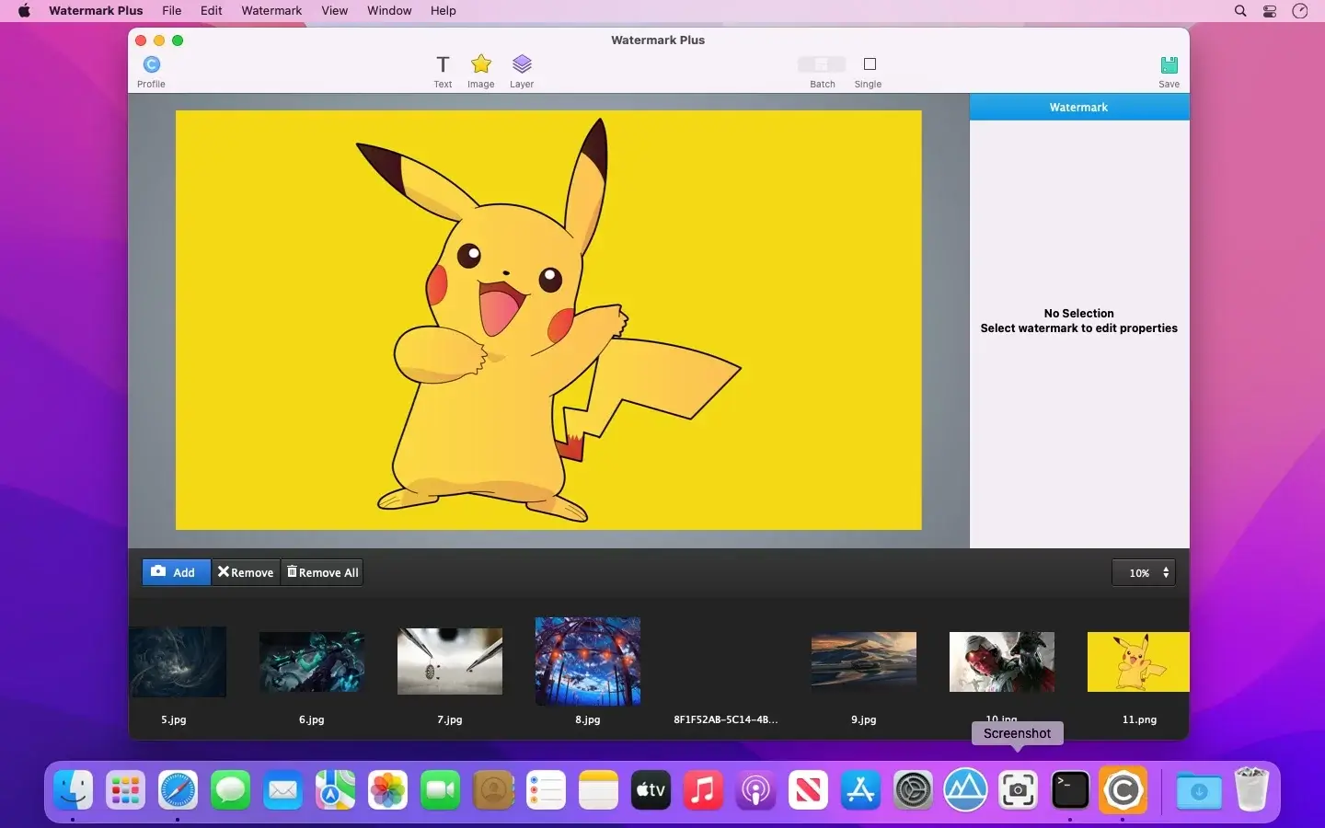The height and width of the screenshot is (828, 1325).
Task: Open the Layer tool in the toolbar
Action: click(522, 71)
